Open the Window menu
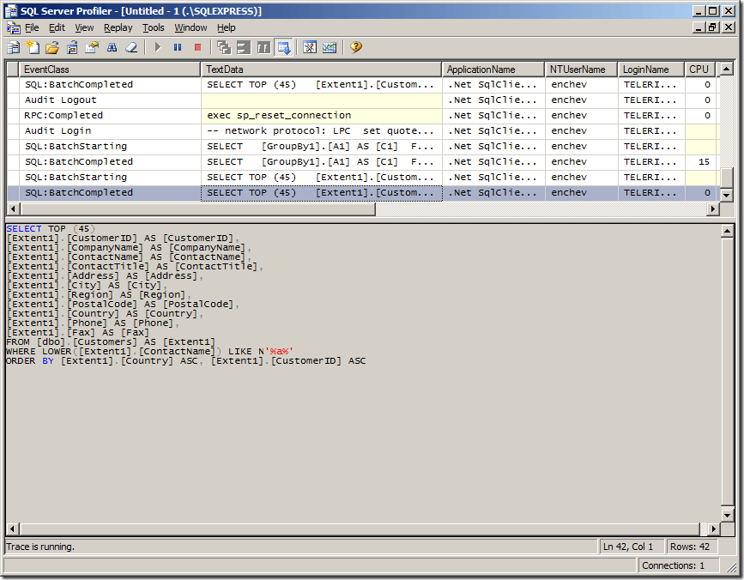 click(191, 28)
